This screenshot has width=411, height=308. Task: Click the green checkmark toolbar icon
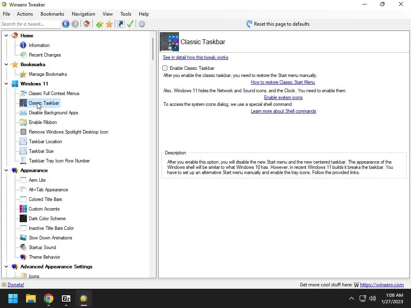pyautogui.click(x=130, y=24)
